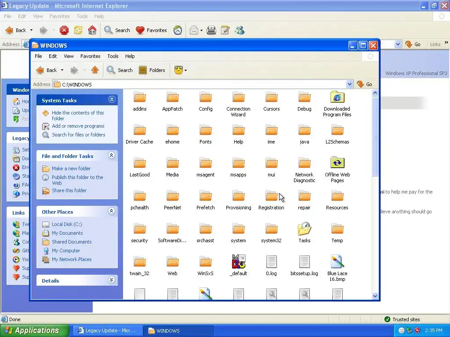The image size is (450, 337).
Task: Click Hide the contents of this folder
Action: (x=78, y=115)
